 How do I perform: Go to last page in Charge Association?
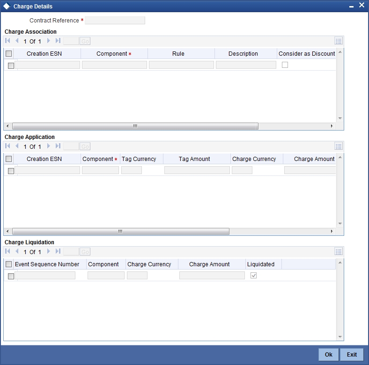[58, 41]
